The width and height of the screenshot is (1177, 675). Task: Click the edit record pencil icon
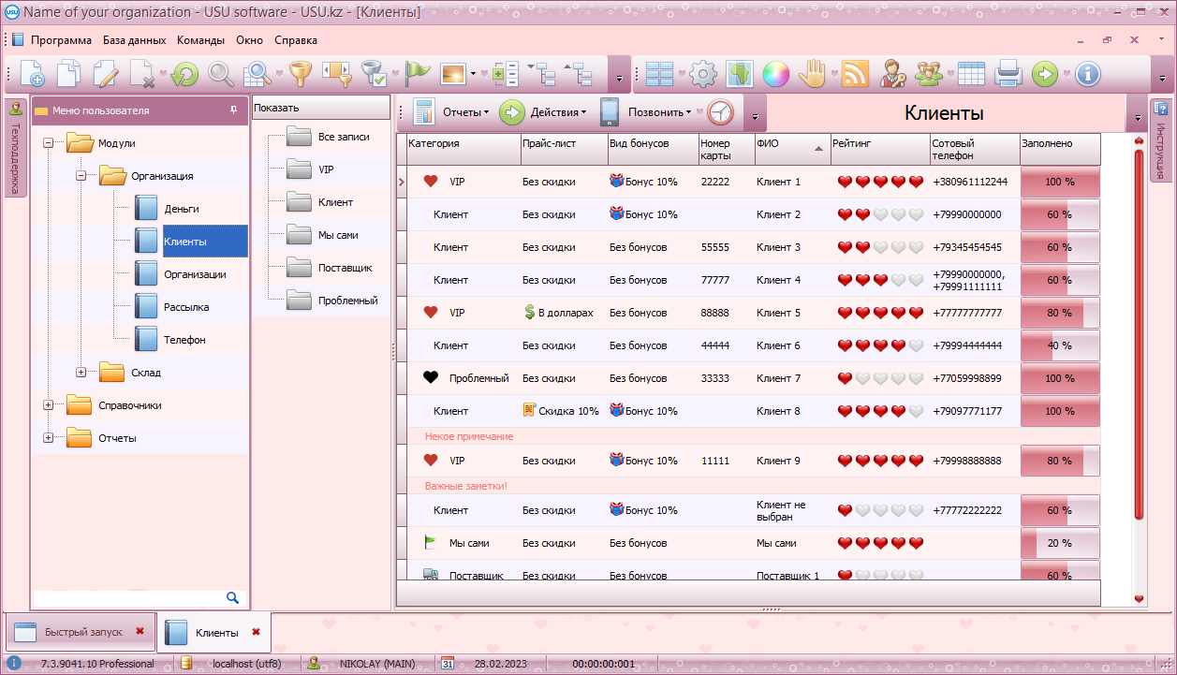105,73
